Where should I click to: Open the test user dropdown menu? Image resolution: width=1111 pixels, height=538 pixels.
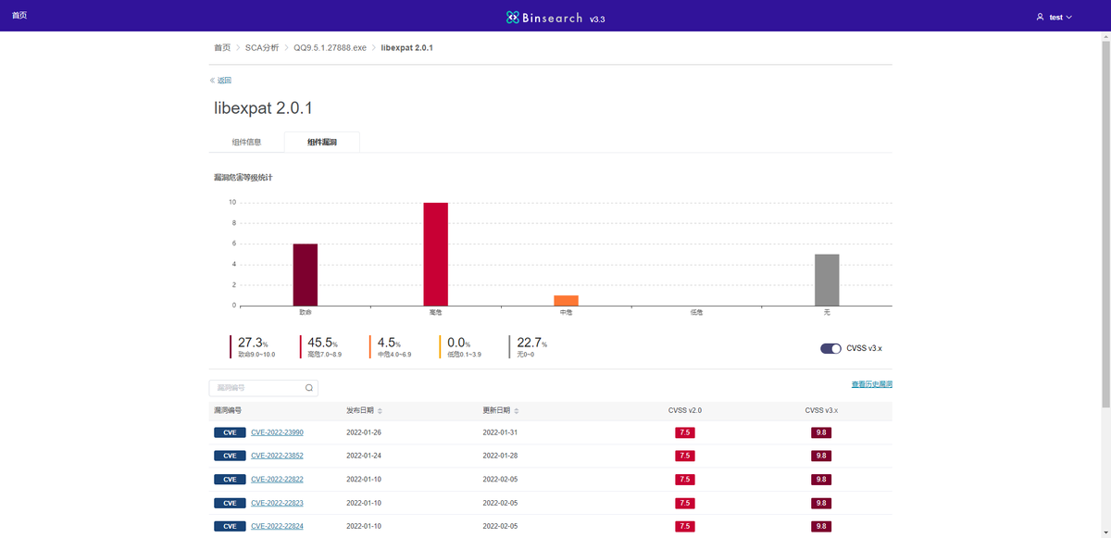point(1055,17)
